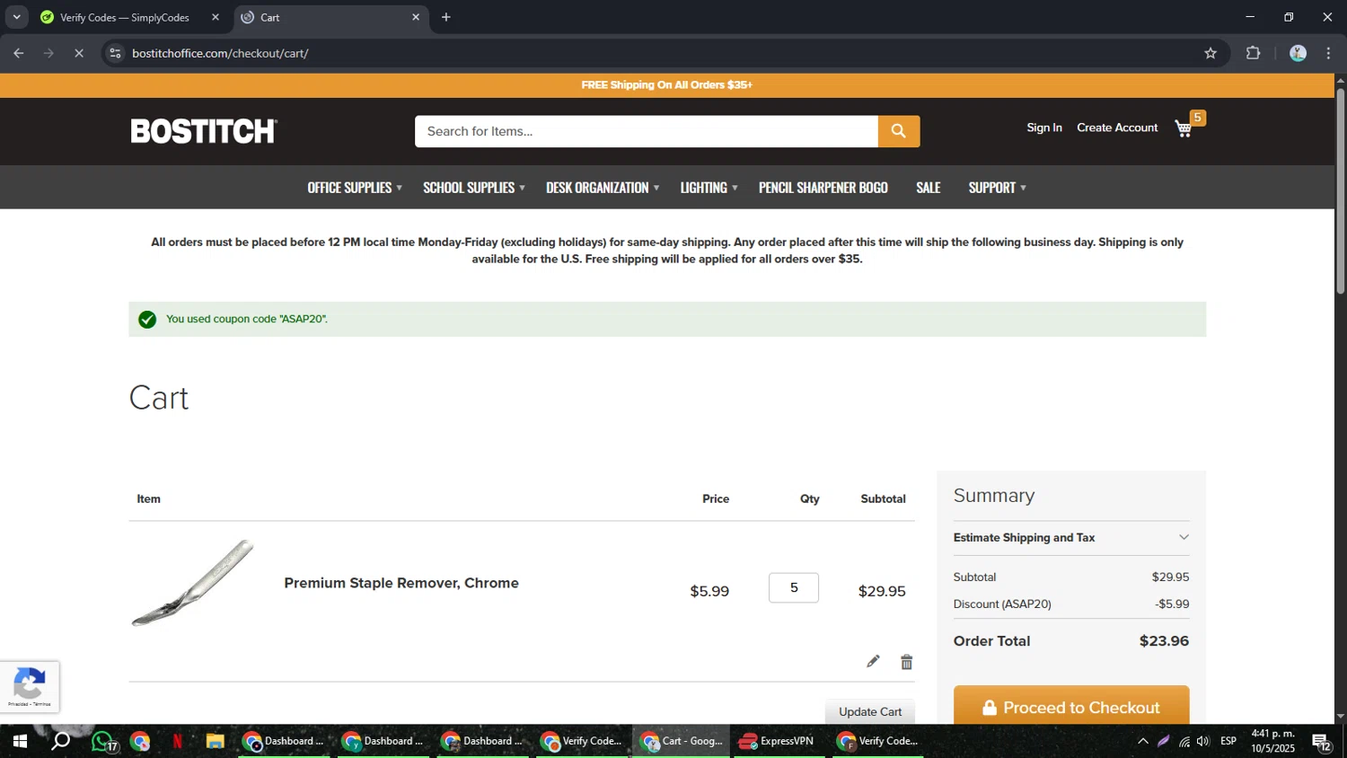
Task: Switch to the Cart - Google Chrome taskbar window
Action: (682, 742)
